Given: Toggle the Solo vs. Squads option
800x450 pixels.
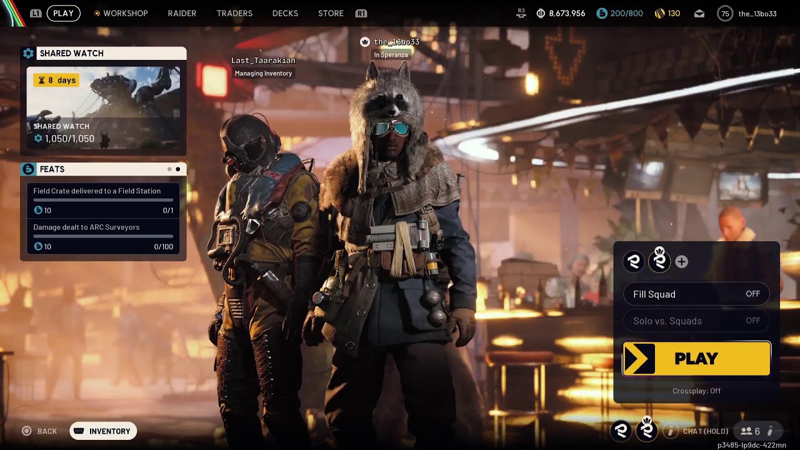Looking at the screenshot, I should tap(696, 321).
